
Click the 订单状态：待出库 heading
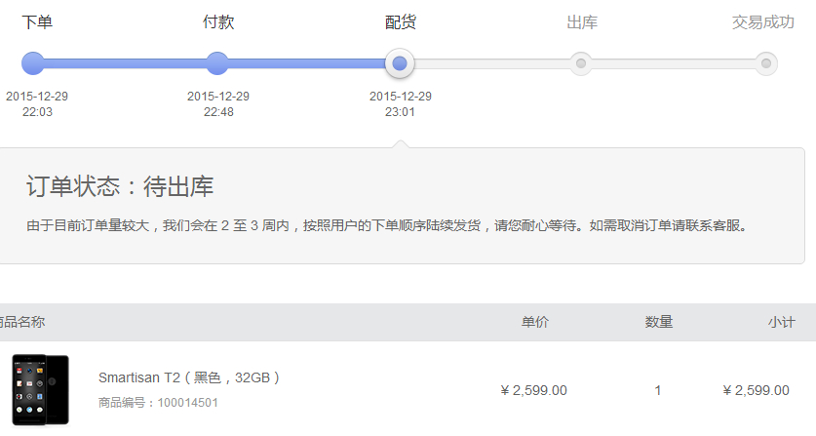[x=120, y=186]
